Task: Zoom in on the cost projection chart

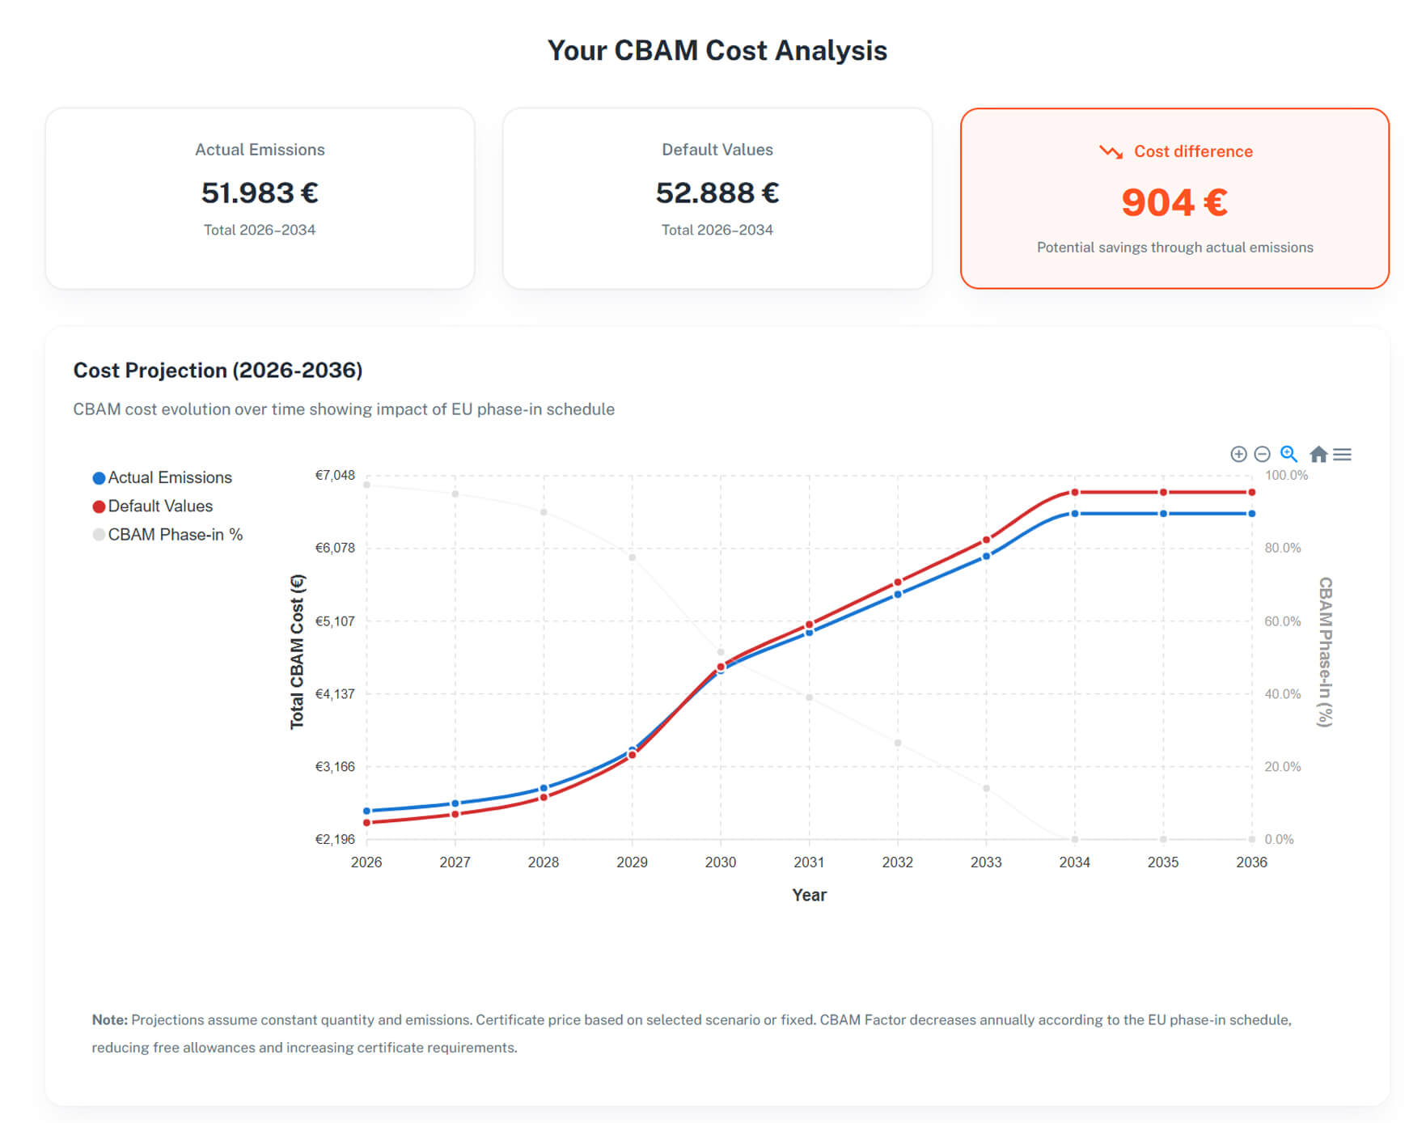Action: (1238, 454)
